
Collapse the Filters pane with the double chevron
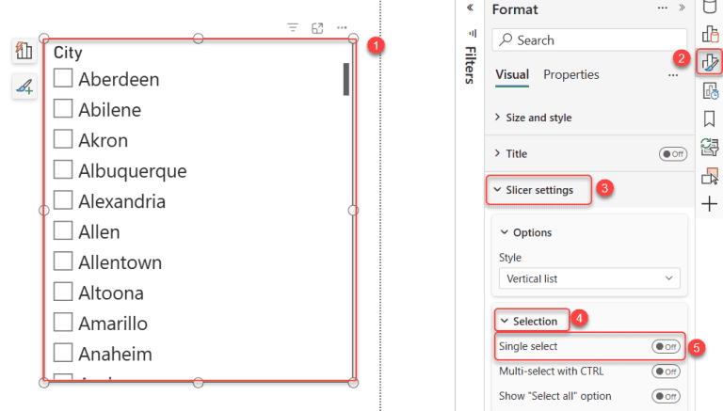(x=470, y=8)
